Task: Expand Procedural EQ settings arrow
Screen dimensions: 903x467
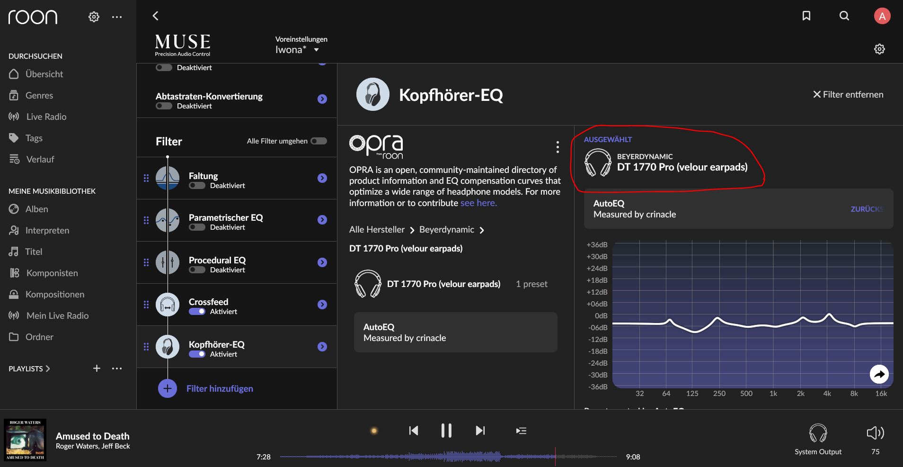Action: pyautogui.click(x=322, y=262)
